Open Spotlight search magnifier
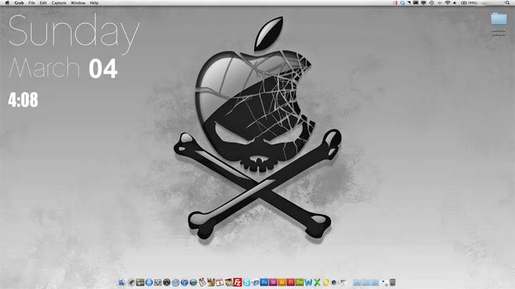The height and width of the screenshot is (289, 515). click(507, 3)
